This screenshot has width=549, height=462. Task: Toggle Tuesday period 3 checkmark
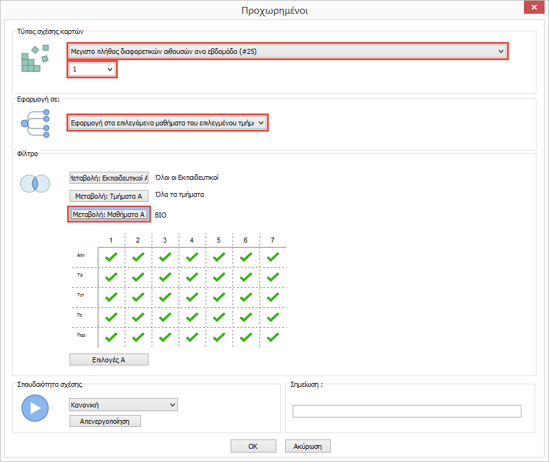coord(165,276)
